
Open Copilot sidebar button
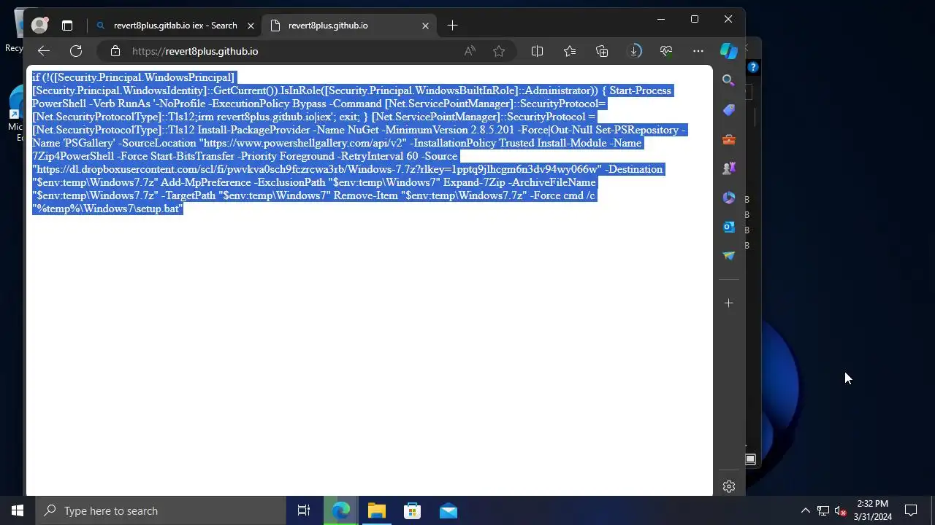[x=728, y=50]
